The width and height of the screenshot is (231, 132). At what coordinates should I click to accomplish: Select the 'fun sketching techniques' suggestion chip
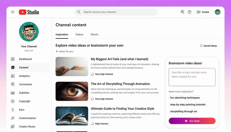coord(185,98)
